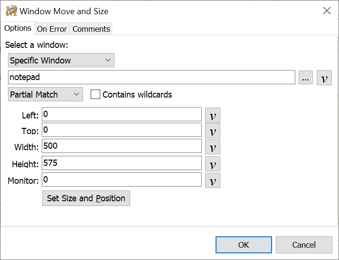The image size is (339, 260).
Task: Click variable icon next to Left field
Action: pyautogui.click(x=213, y=115)
